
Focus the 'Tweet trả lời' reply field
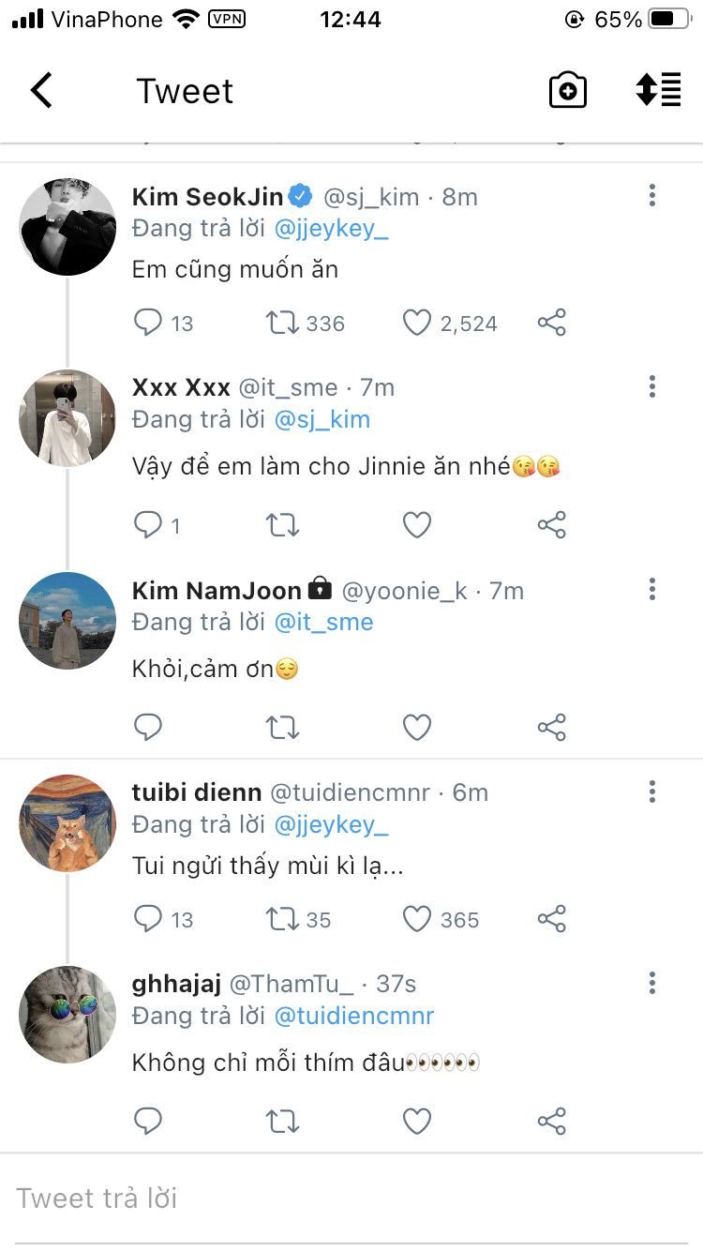coord(351,1198)
